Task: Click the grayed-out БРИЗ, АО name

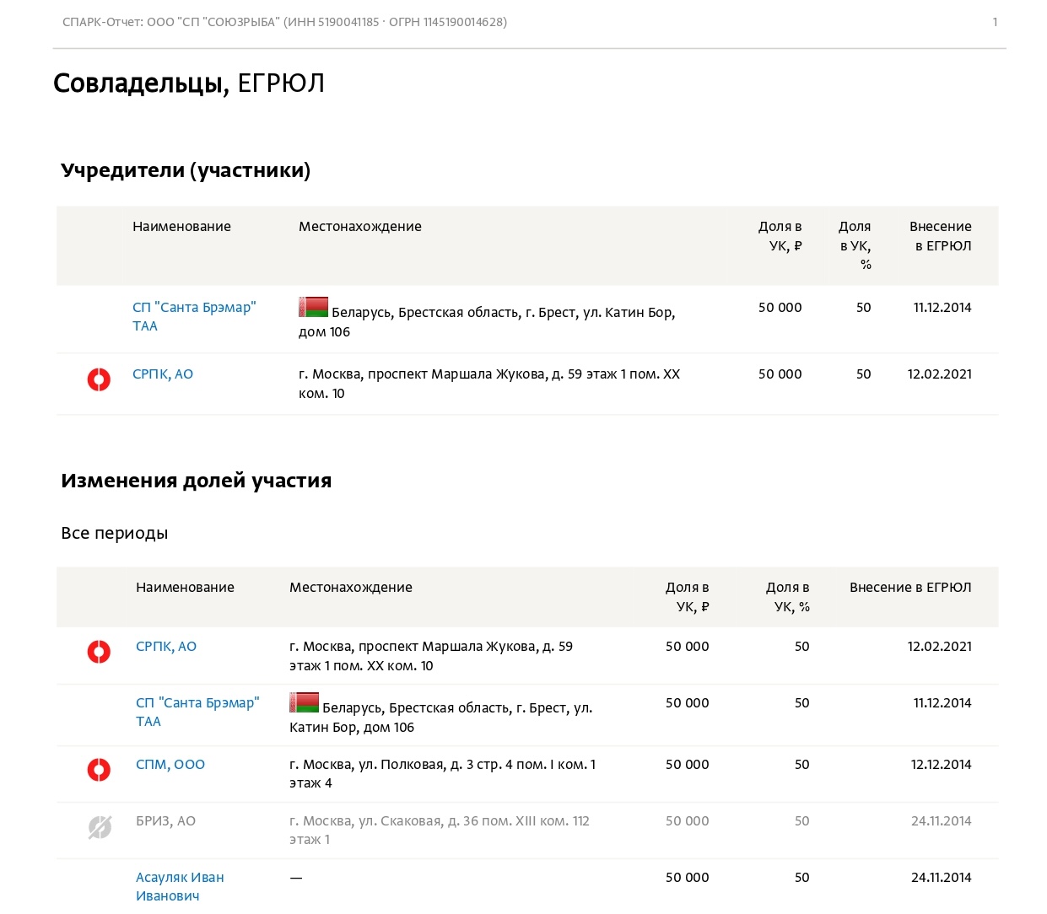Action: click(x=165, y=821)
